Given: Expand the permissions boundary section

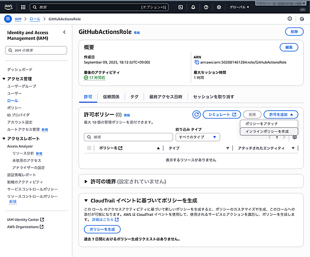Looking at the screenshot, I should (x=86, y=181).
